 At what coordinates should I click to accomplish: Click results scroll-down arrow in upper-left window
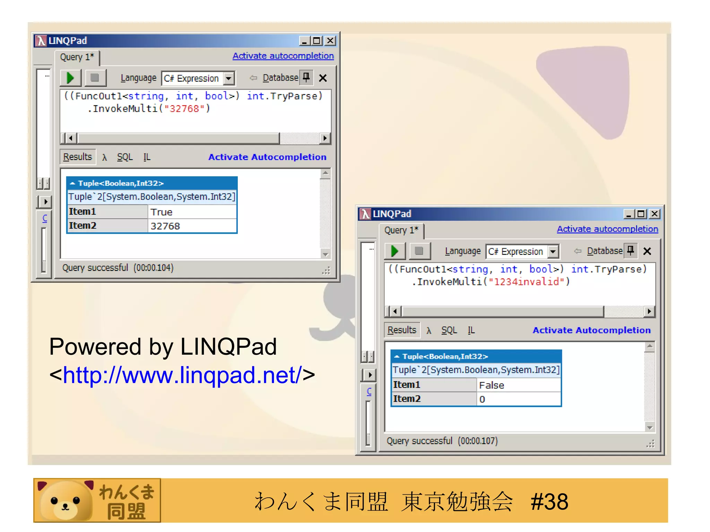pos(325,254)
